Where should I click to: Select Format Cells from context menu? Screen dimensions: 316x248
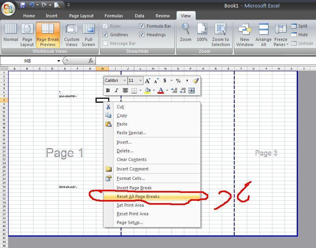tap(130, 178)
